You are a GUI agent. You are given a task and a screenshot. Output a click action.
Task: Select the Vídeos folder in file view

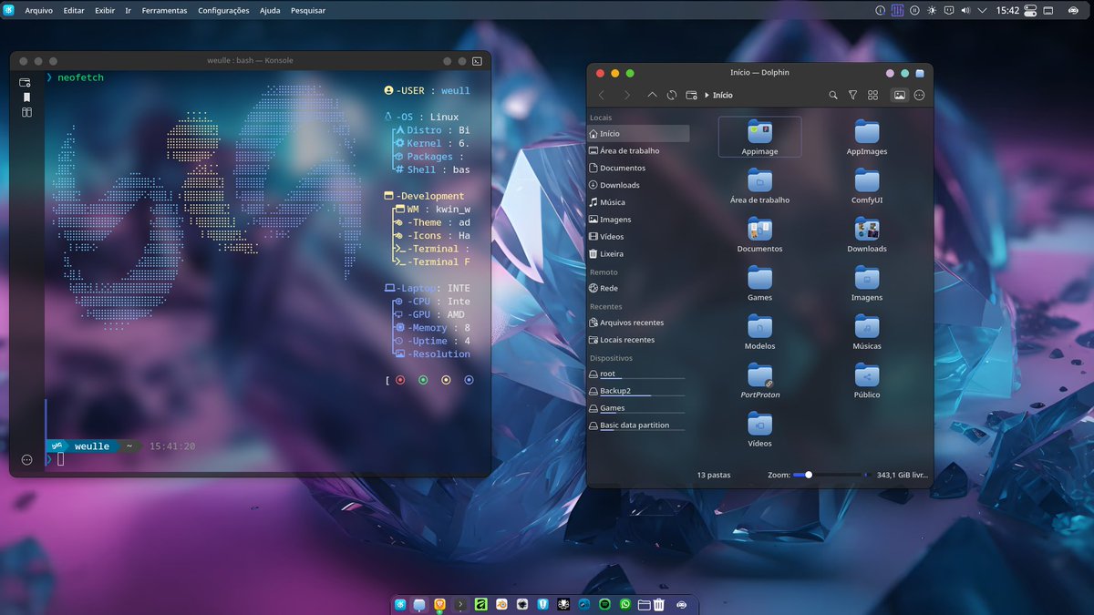pos(759,429)
